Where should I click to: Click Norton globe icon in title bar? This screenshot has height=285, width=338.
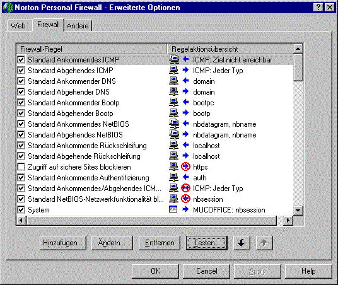tap(8, 8)
